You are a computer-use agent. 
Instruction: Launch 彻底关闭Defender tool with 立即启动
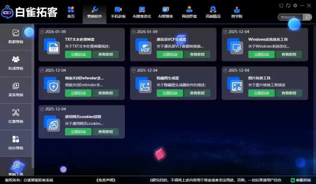pos(78,93)
